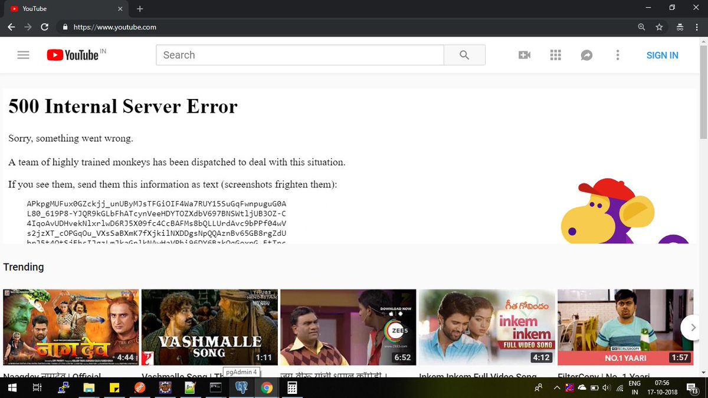Show hidden system tray icons
The image size is (708, 398).
click(x=556, y=388)
